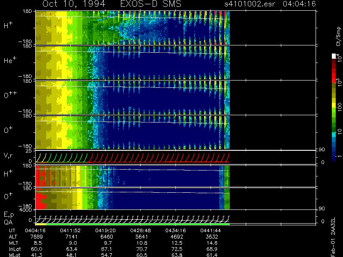
Task: Click the file name s4101002.esr
Action: 250,4
